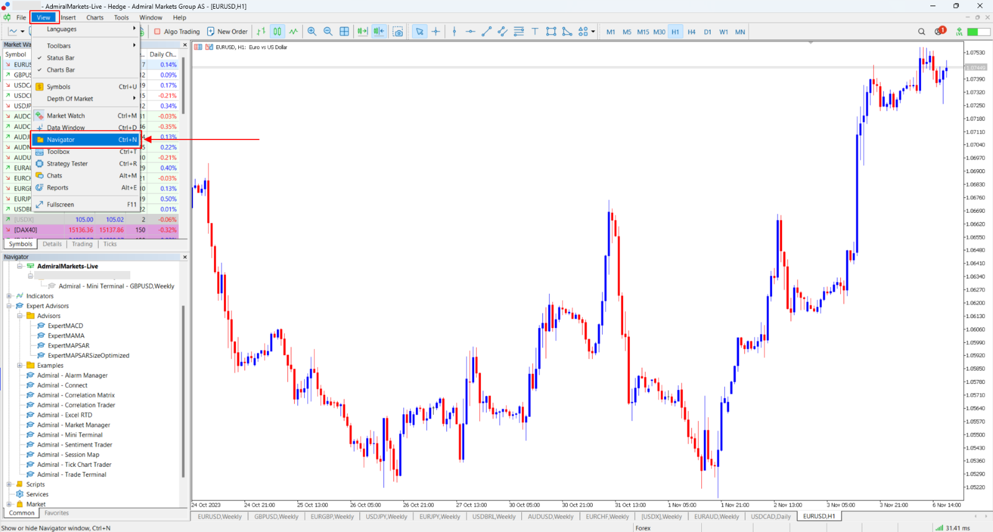The width and height of the screenshot is (993, 532).
Task: Switch timeframe to H4
Action: click(691, 32)
